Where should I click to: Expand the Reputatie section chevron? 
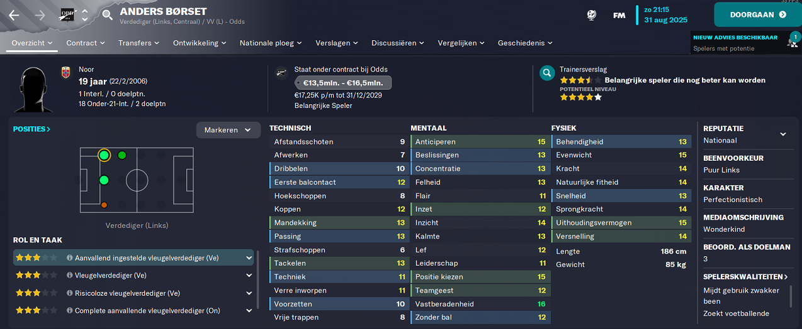tap(783, 134)
